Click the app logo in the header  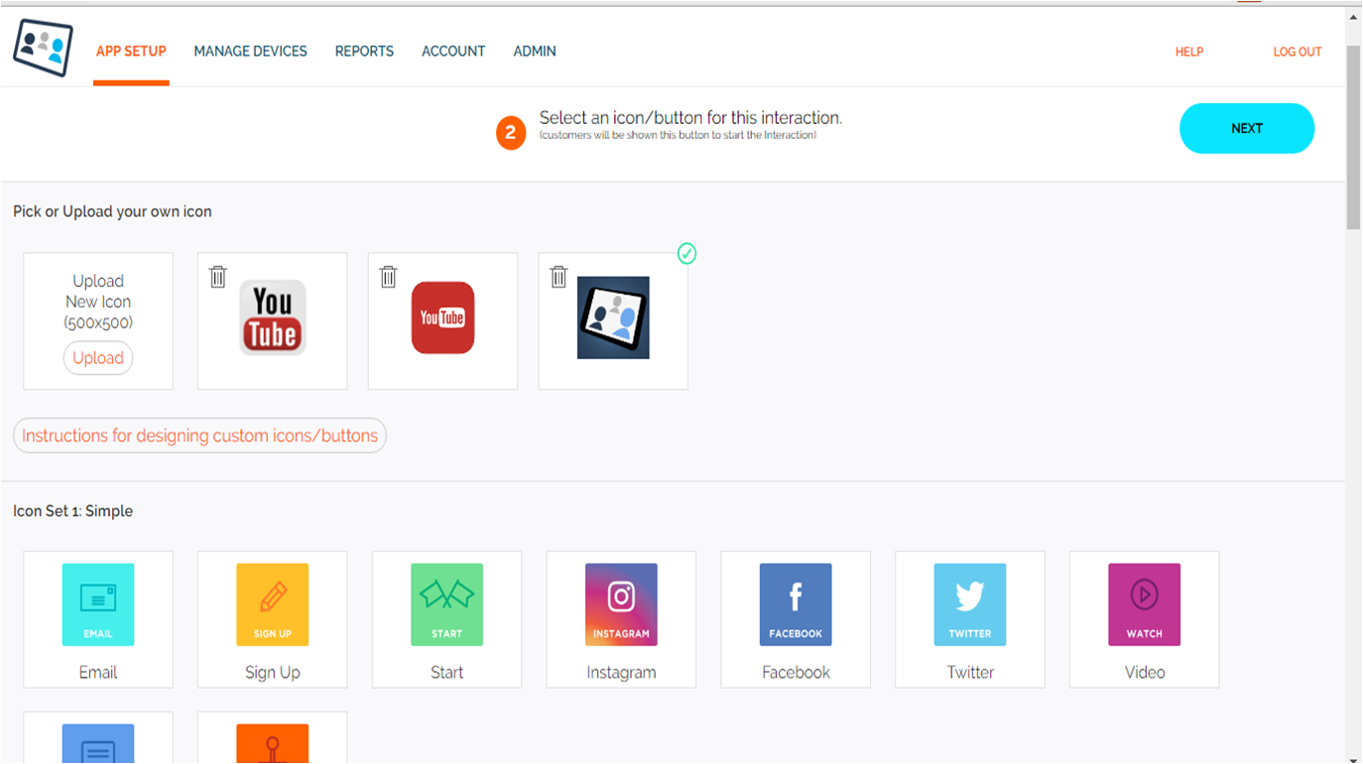[x=43, y=48]
